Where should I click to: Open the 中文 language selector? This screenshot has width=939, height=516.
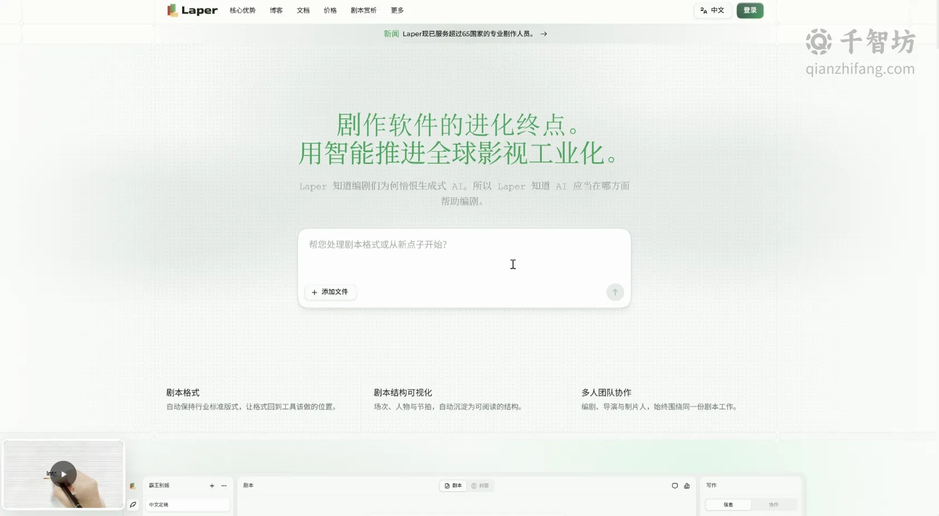[x=712, y=11]
